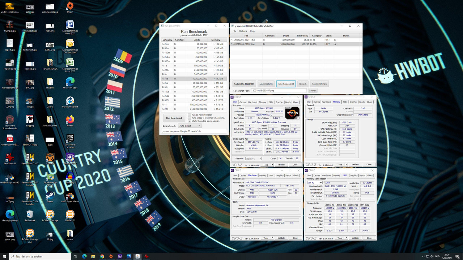This screenshot has width=463, height=260.
Task: Launch the Steam desktop shortcut
Action: [50, 196]
